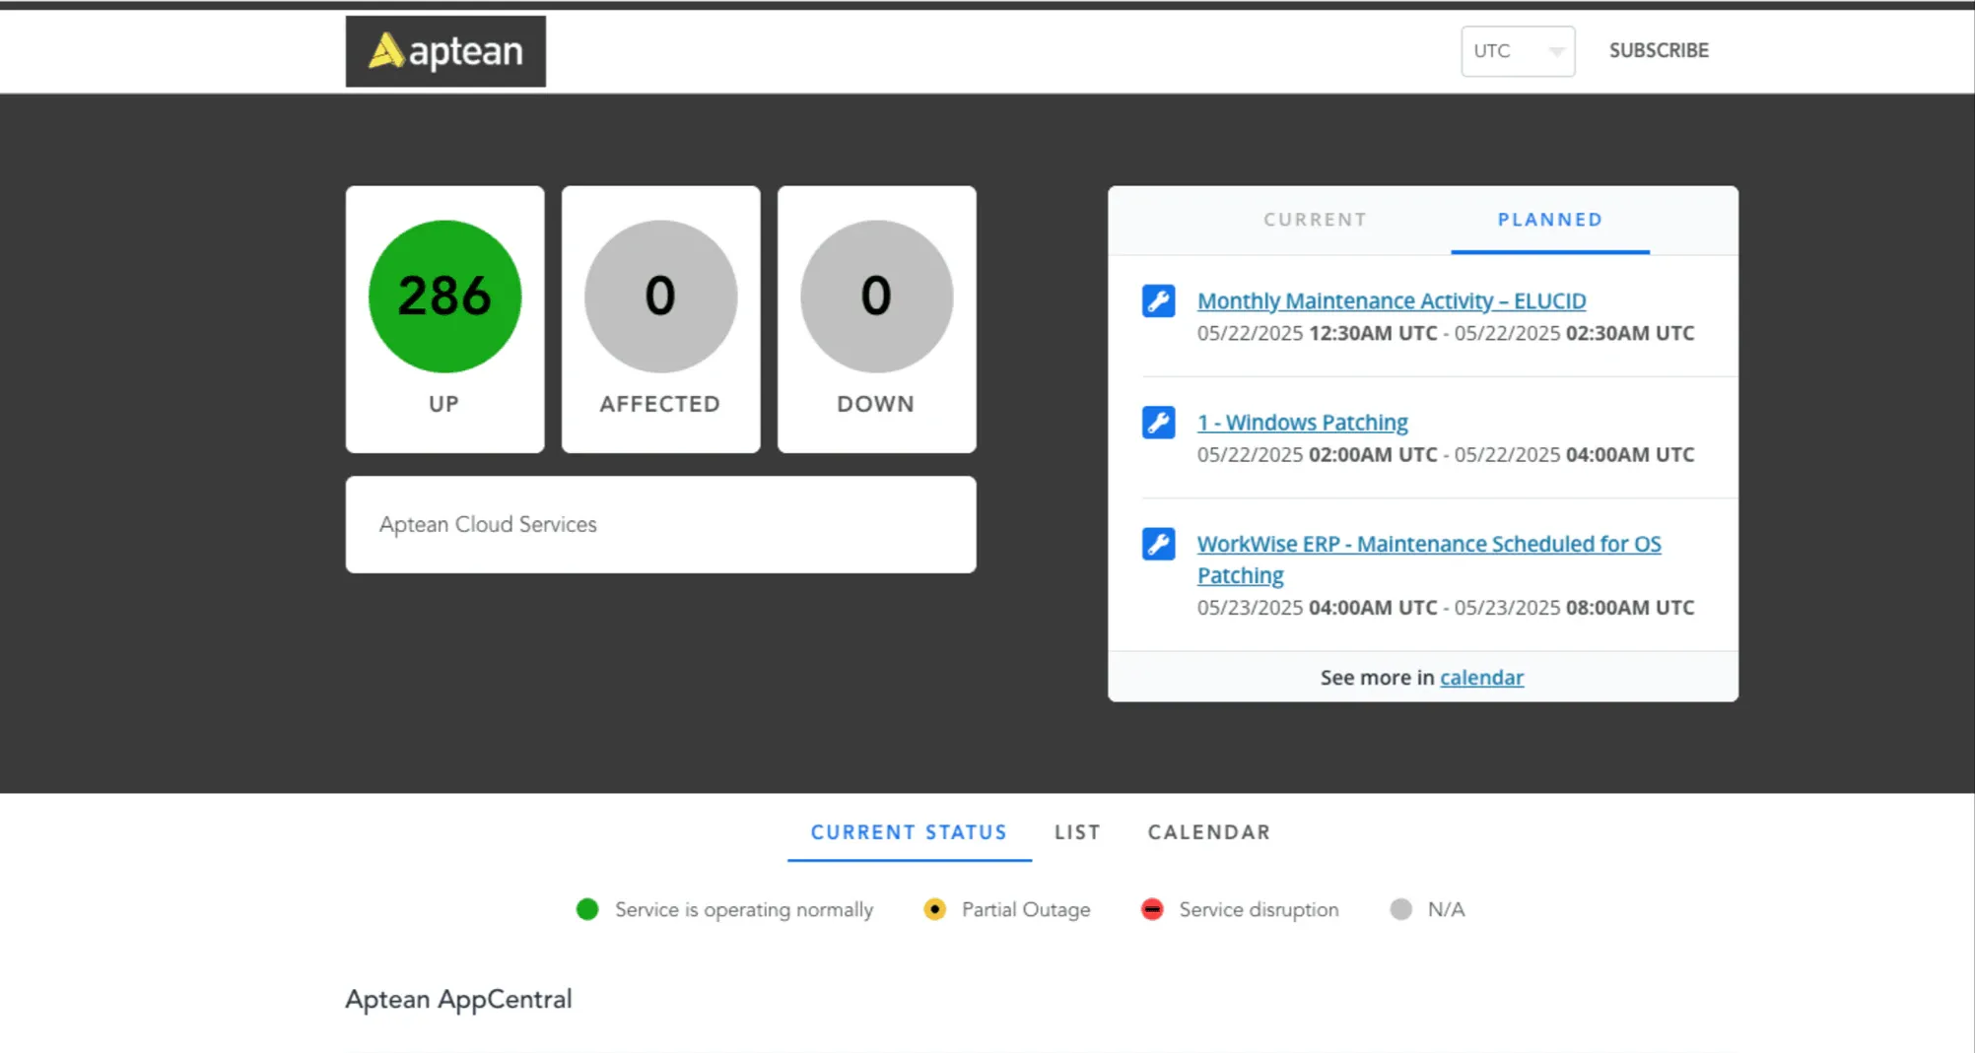Click 'Service is operating normally' legend text

coord(744,910)
